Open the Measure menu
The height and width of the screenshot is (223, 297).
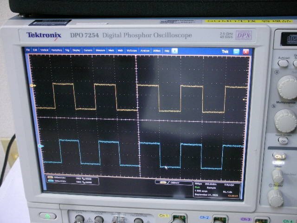pyautogui.click(x=100, y=51)
